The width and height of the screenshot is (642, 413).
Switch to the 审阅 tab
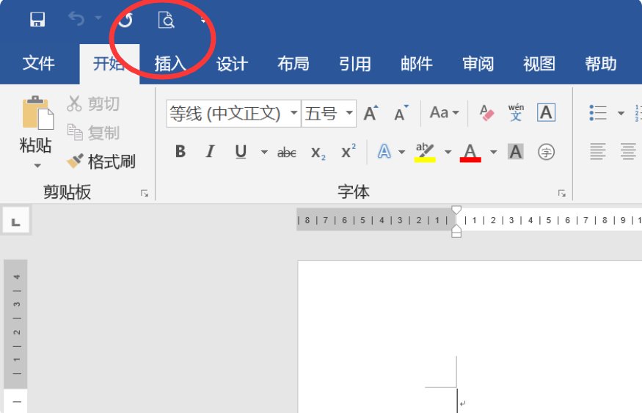point(478,63)
